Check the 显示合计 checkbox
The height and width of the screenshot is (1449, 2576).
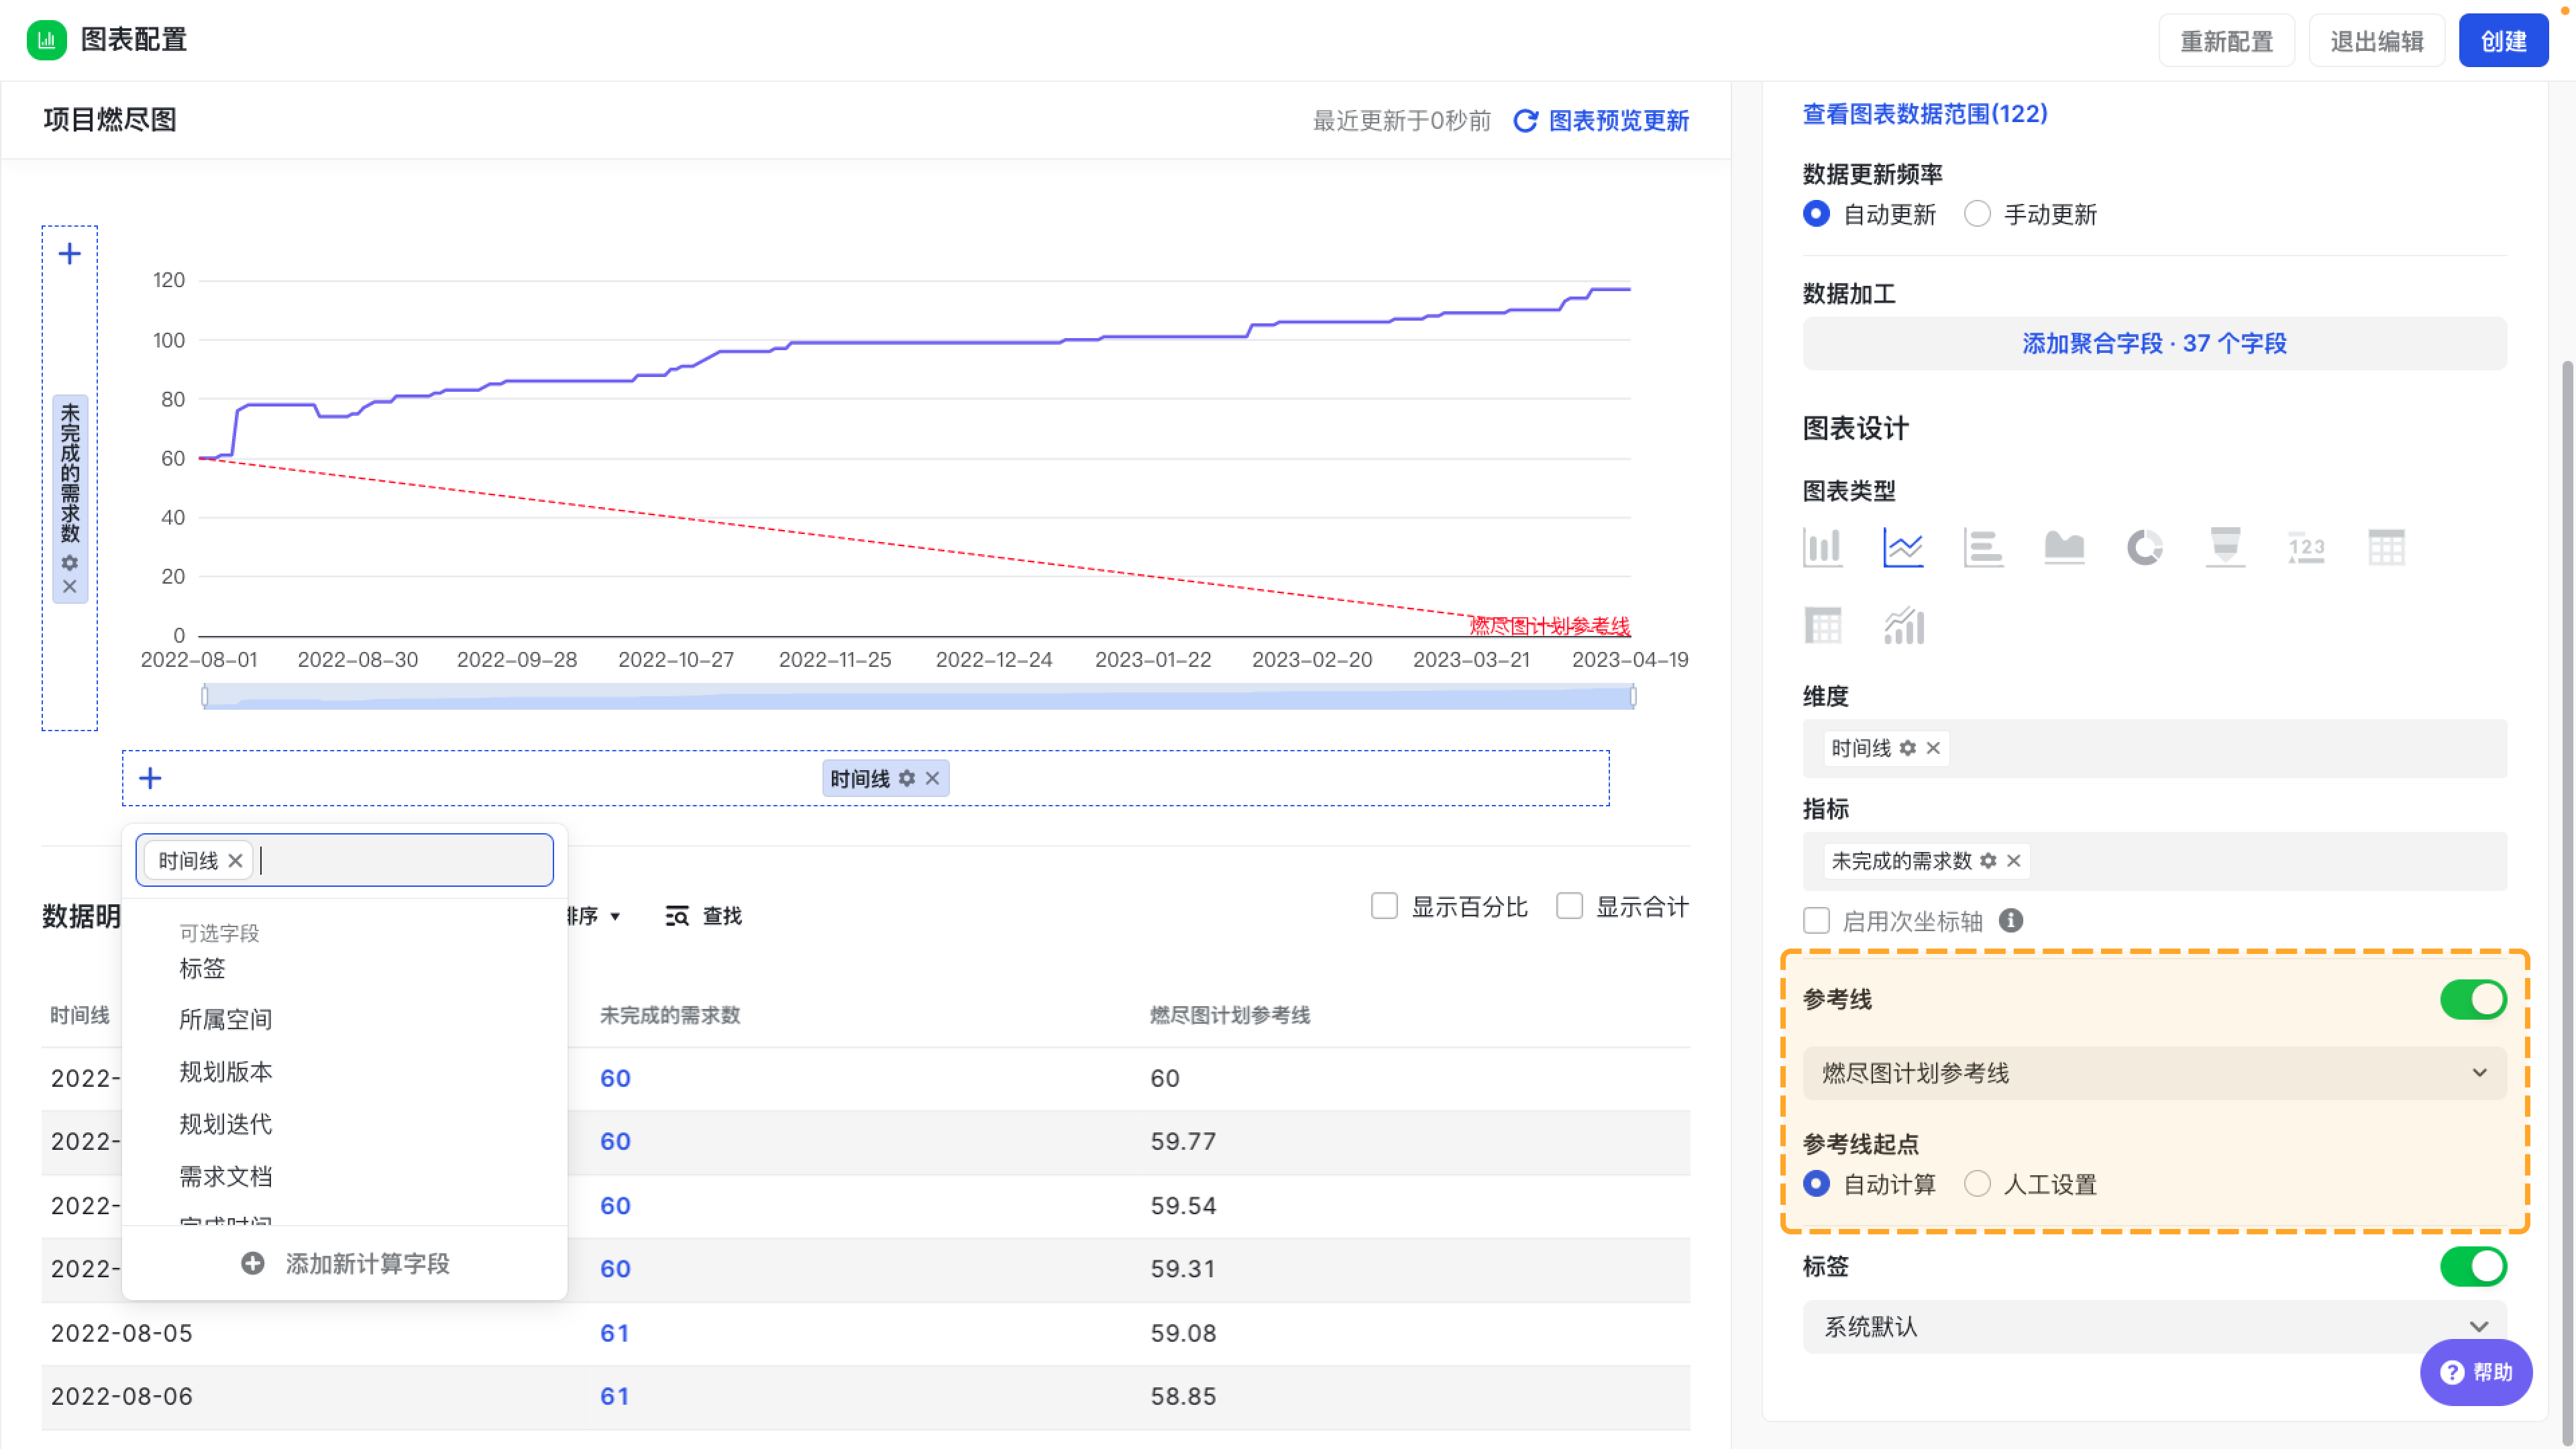[x=1569, y=906]
